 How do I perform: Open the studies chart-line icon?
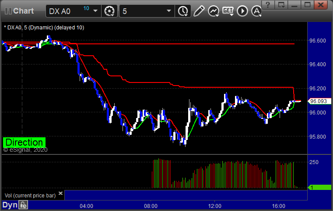pyautogui.click(x=214, y=11)
